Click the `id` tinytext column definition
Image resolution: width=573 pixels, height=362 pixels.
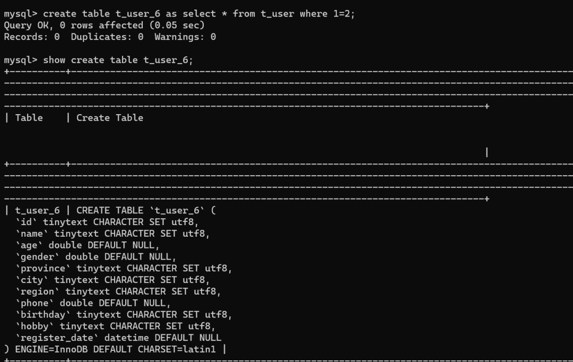coord(107,222)
